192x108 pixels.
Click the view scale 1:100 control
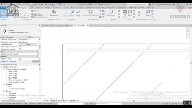tap(46, 101)
